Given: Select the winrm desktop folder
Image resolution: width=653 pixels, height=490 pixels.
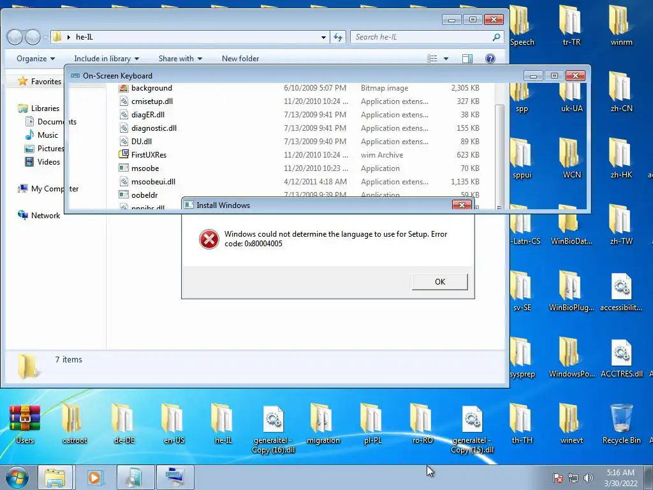Looking at the screenshot, I should click(621, 26).
